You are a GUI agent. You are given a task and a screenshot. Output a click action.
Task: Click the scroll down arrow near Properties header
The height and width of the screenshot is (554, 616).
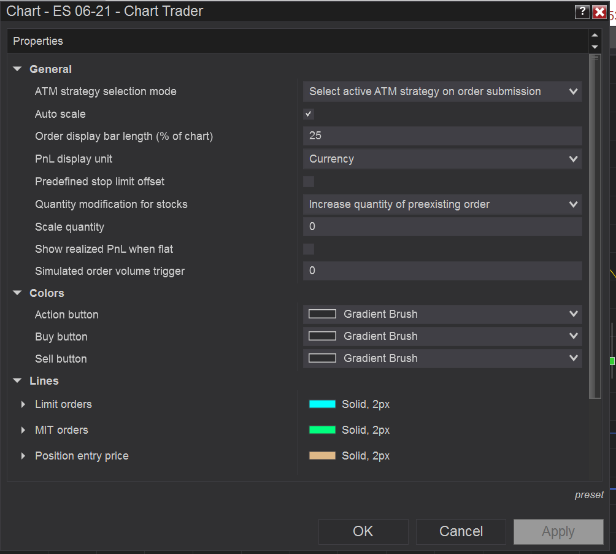click(594, 47)
